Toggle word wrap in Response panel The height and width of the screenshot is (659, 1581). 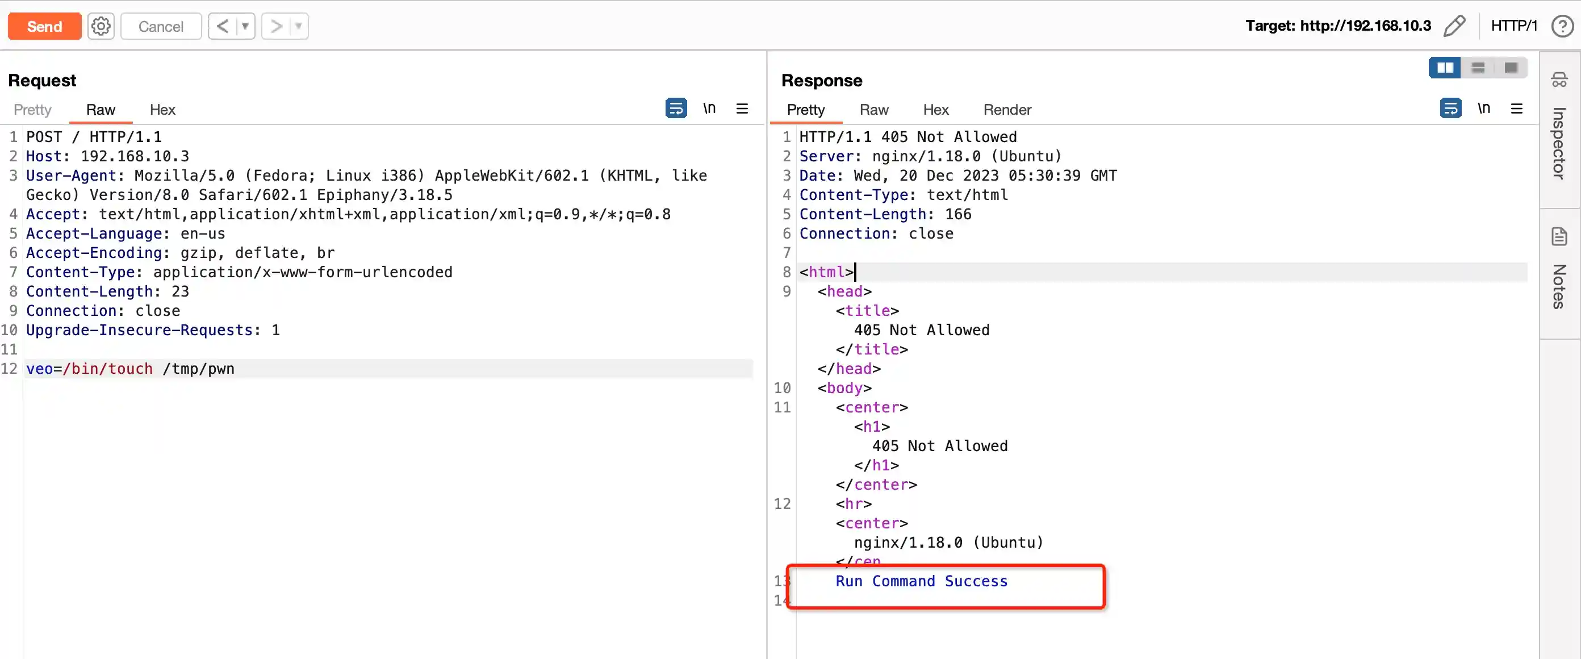point(1450,109)
